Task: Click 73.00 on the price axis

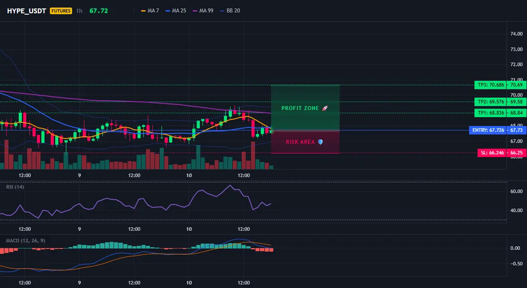Action: (x=517, y=49)
